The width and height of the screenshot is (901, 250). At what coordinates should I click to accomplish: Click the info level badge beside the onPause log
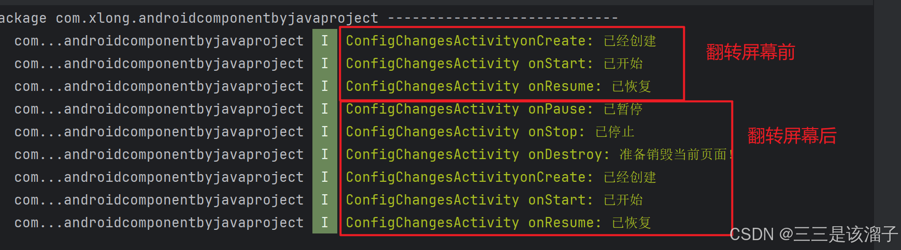pyautogui.click(x=325, y=109)
